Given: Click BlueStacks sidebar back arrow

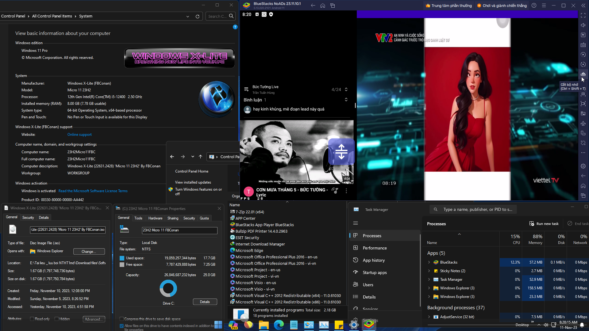Looking at the screenshot, I should pyautogui.click(x=583, y=176).
